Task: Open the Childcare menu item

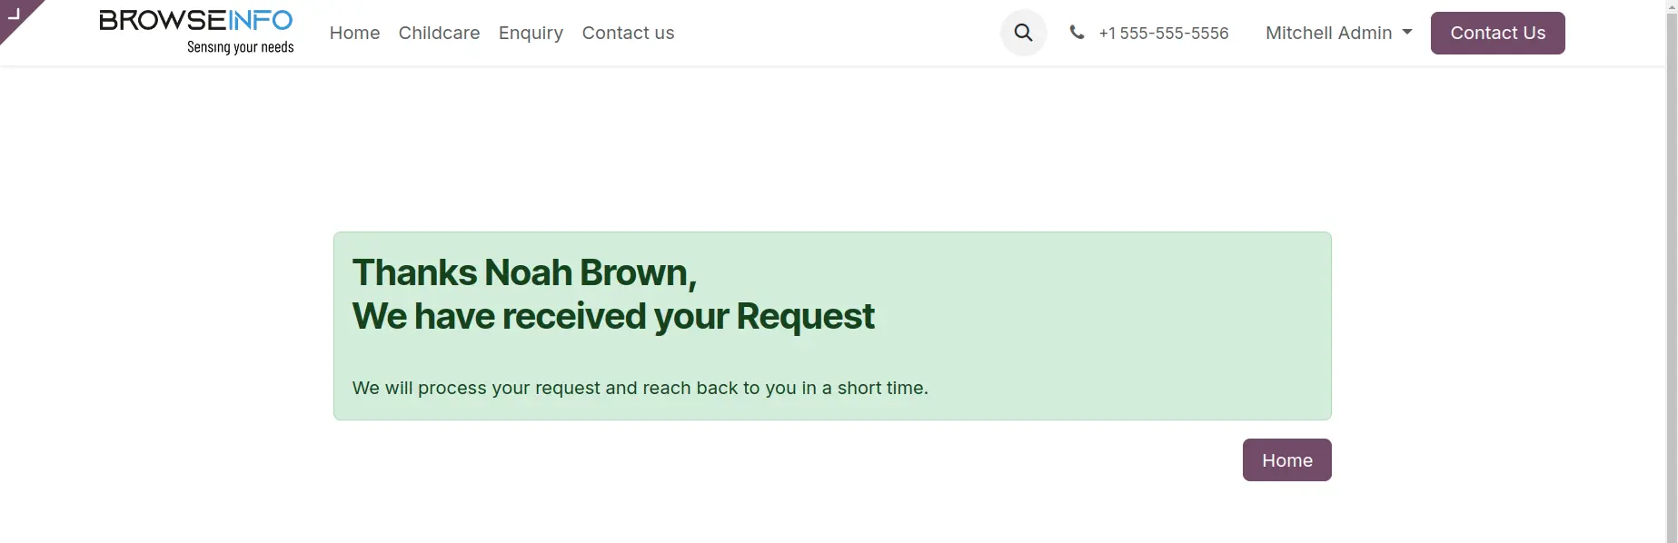Action: pyautogui.click(x=439, y=33)
